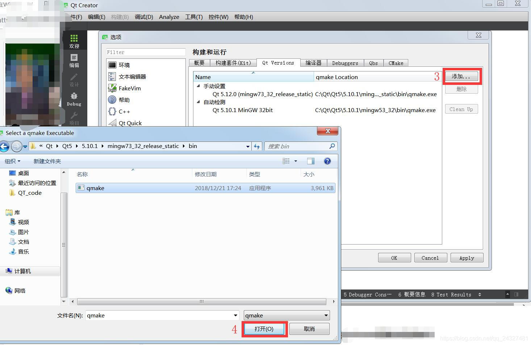Viewport: 531px width, 345px height.
Task: Open the 控件(W) menu
Action: click(x=218, y=17)
